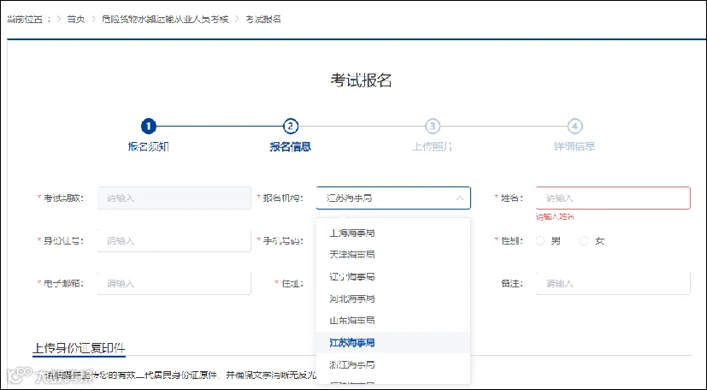Go to step 1 circle 报名须知
Viewport: 707px width, 390px height.
(x=149, y=127)
